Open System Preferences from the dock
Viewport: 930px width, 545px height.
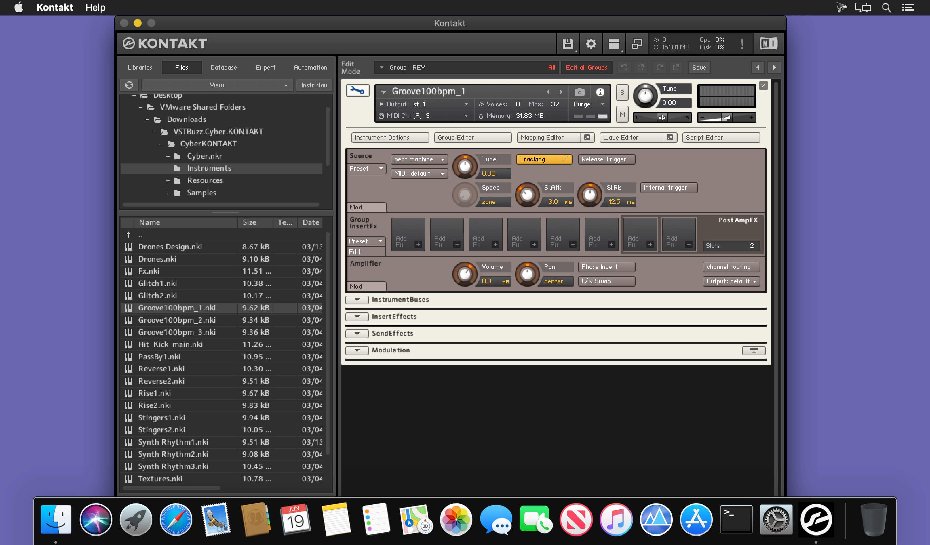pos(776,519)
